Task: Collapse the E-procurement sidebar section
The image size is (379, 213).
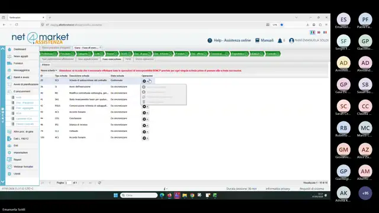Action: point(22,91)
